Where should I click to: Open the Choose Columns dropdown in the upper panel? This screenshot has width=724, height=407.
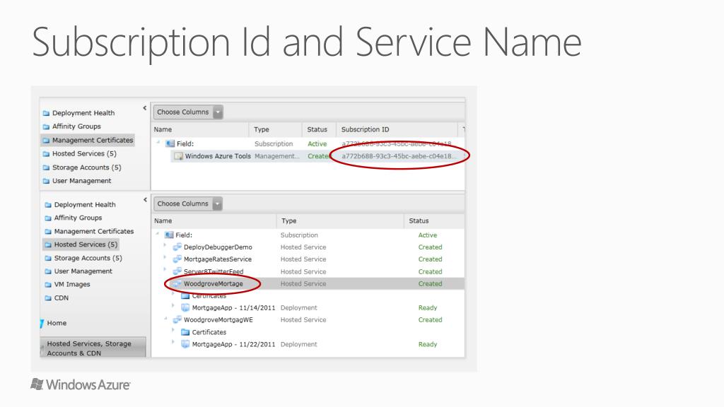point(218,112)
